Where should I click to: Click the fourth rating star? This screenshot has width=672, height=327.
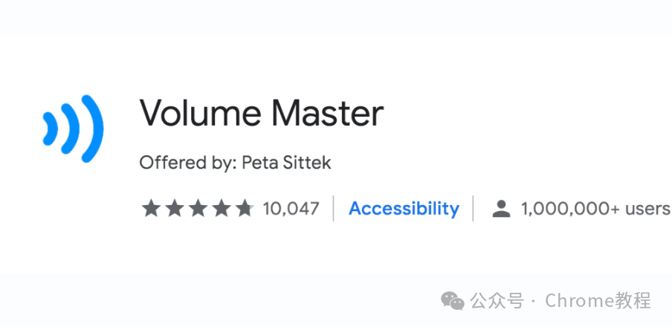[222, 208]
